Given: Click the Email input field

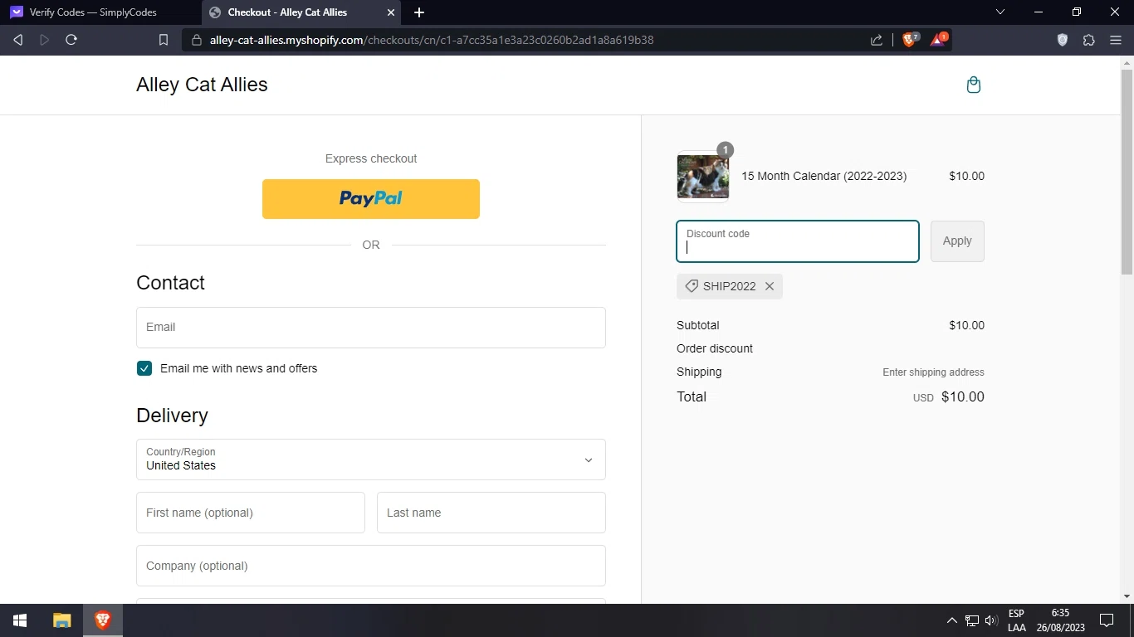Looking at the screenshot, I should [x=371, y=328].
